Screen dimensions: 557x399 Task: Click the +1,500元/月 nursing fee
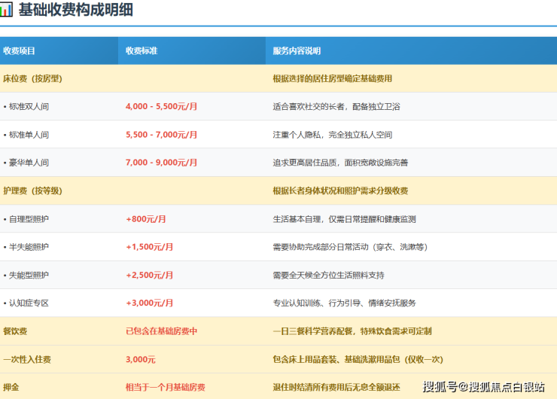(x=150, y=247)
